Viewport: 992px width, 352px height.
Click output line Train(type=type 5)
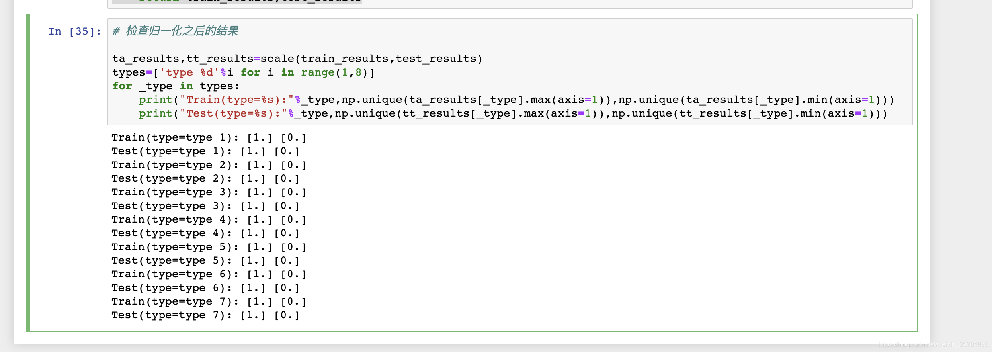point(209,247)
